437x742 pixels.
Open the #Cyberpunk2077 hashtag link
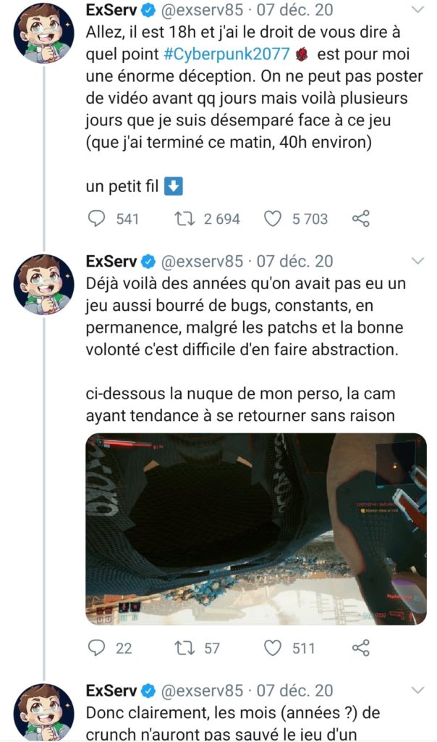click(x=226, y=54)
